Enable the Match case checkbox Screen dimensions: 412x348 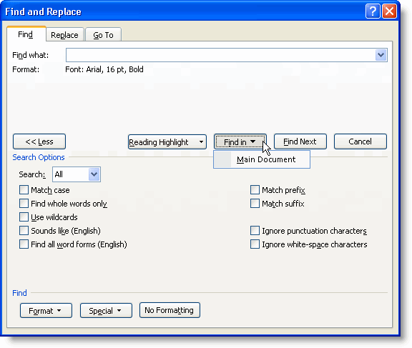pos(24,190)
